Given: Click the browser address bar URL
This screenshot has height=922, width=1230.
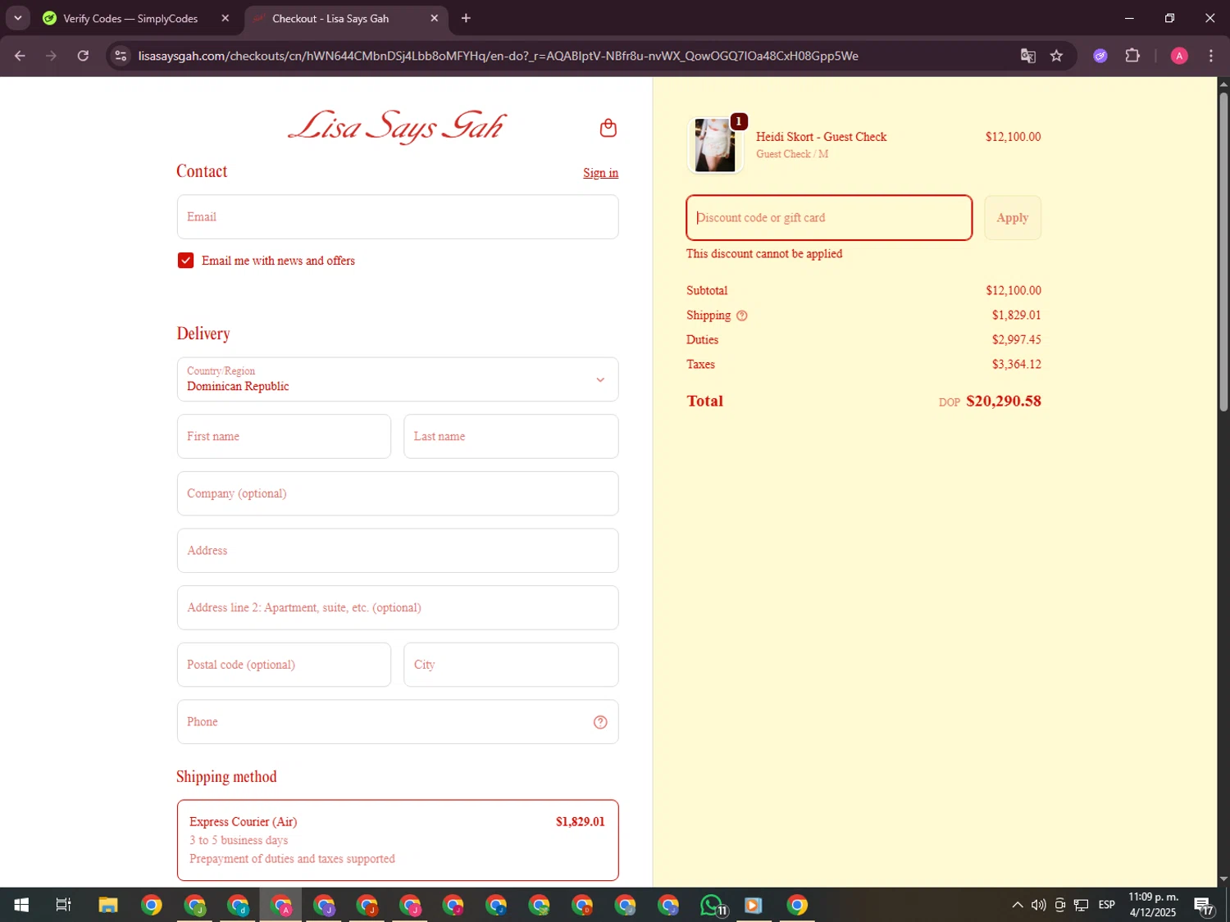Looking at the screenshot, I should [x=498, y=56].
